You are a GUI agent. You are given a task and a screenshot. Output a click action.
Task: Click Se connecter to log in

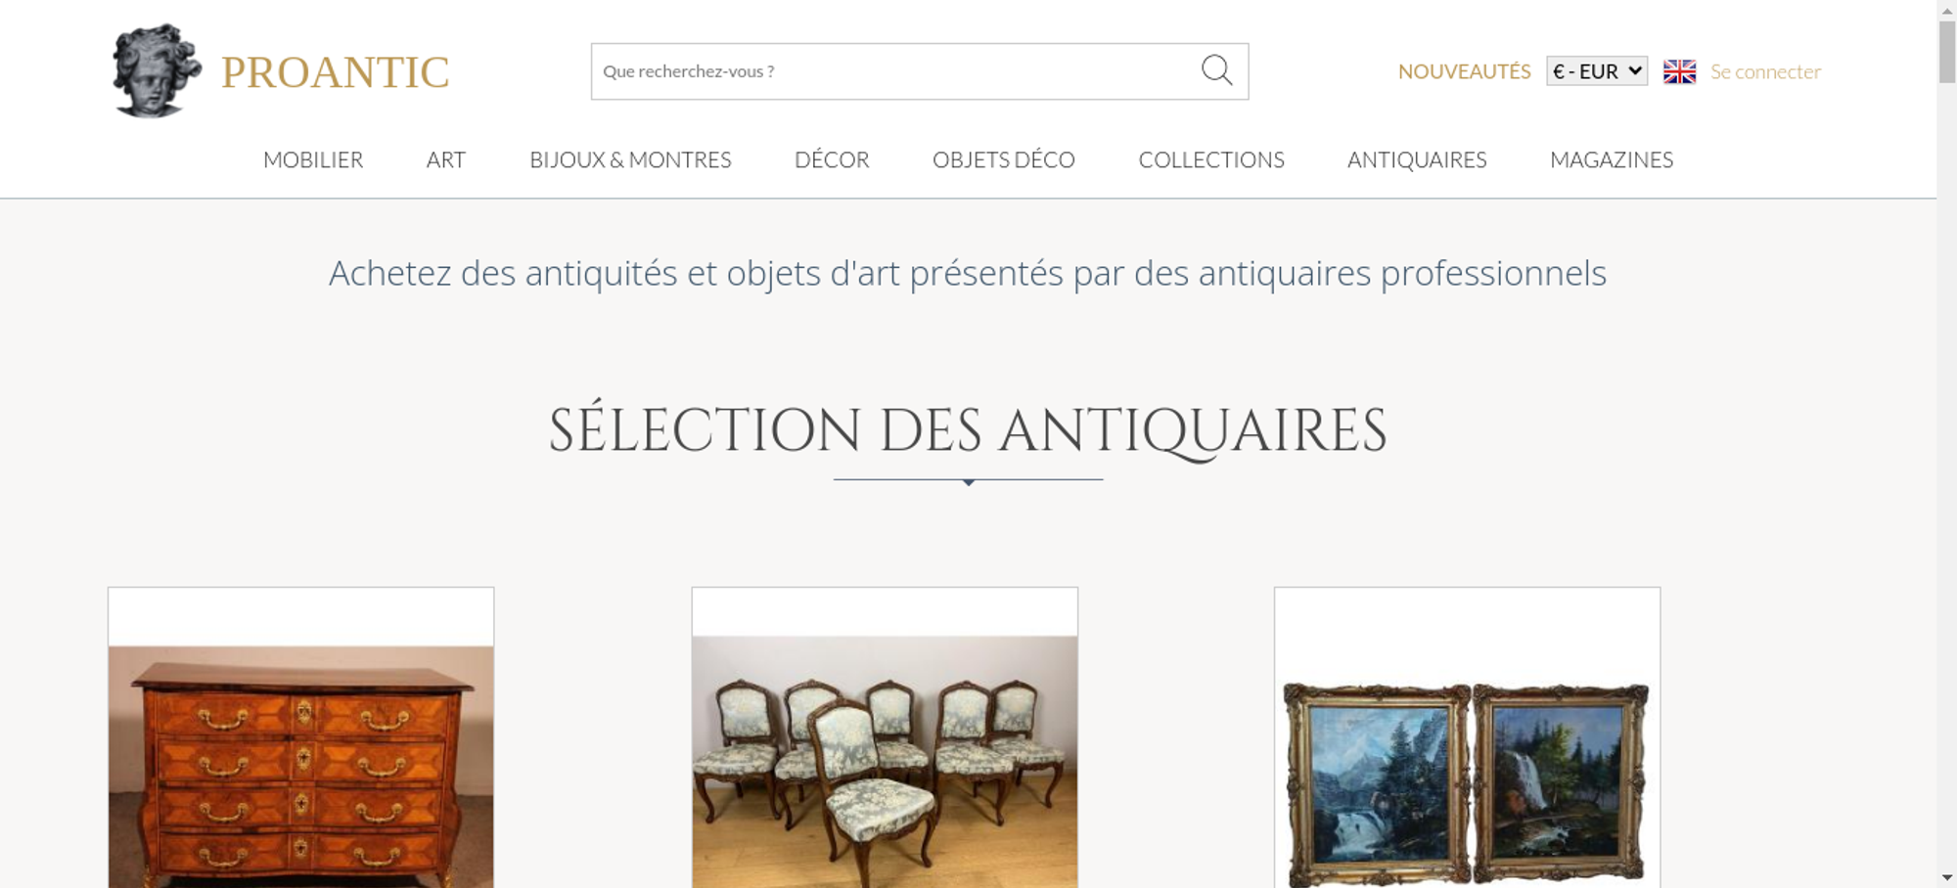pyautogui.click(x=1765, y=71)
